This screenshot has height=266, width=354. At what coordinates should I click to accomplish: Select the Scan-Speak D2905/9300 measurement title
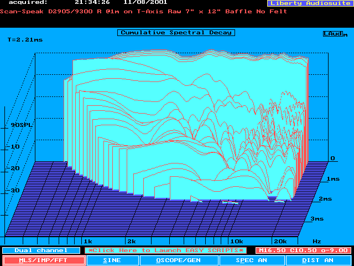pos(144,11)
